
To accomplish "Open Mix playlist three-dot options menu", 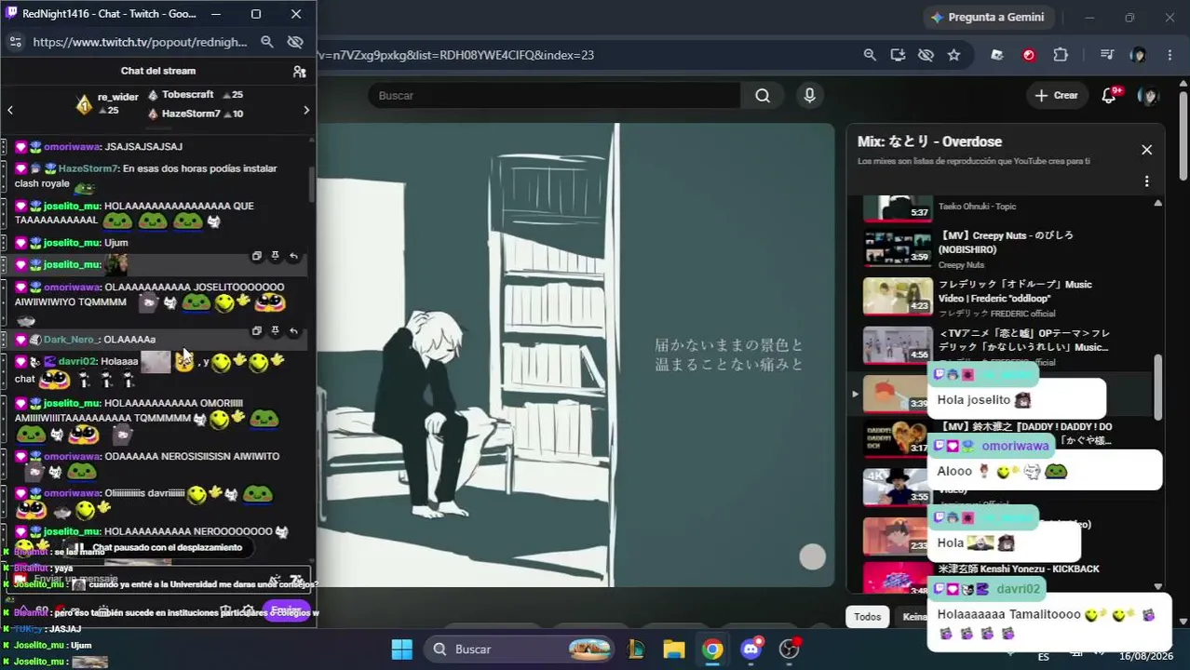I will click(1146, 181).
